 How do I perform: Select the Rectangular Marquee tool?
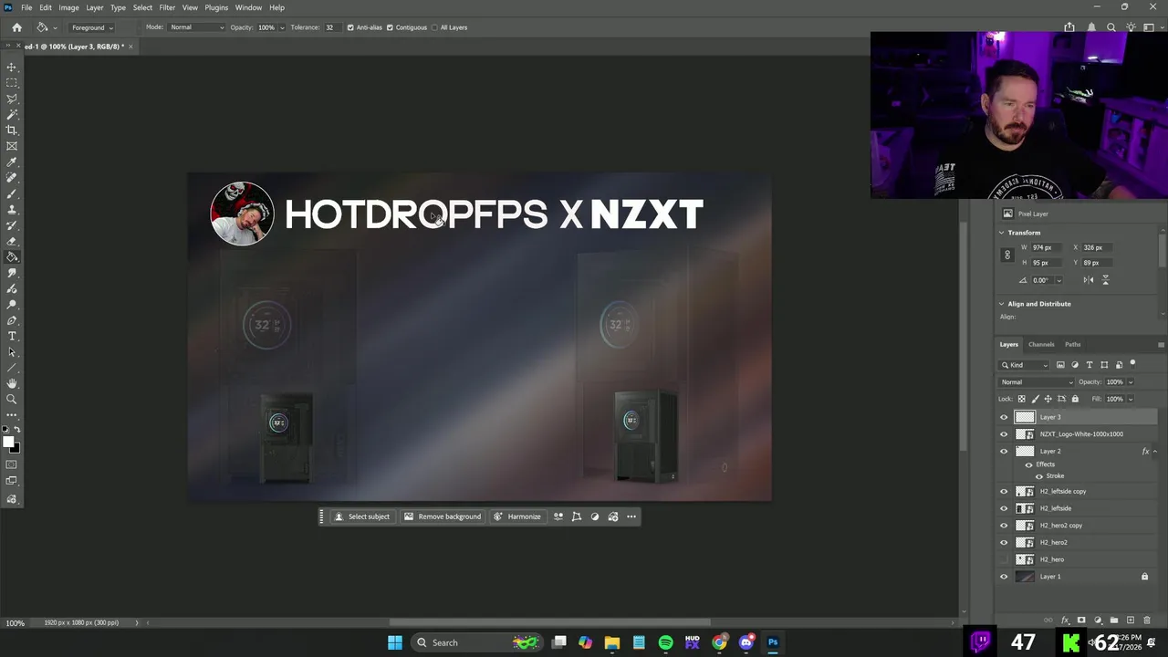tap(12, 82)
